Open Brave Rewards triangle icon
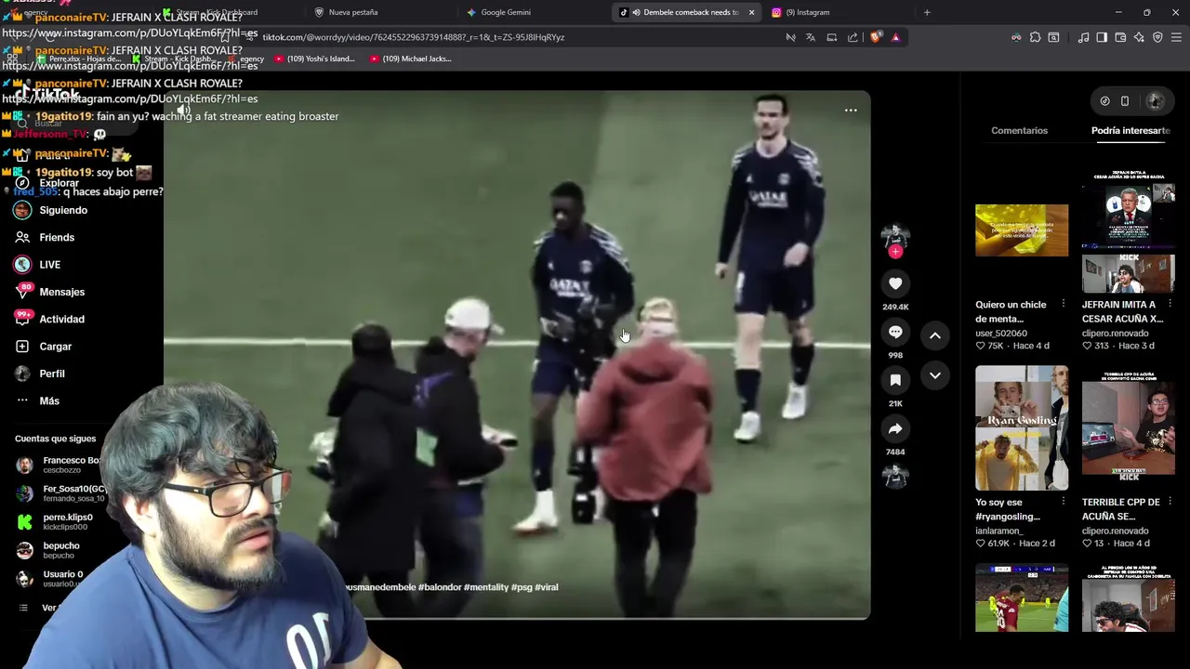 coord(895,37)
